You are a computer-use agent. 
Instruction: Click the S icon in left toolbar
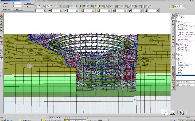click(x=1, y=59)
